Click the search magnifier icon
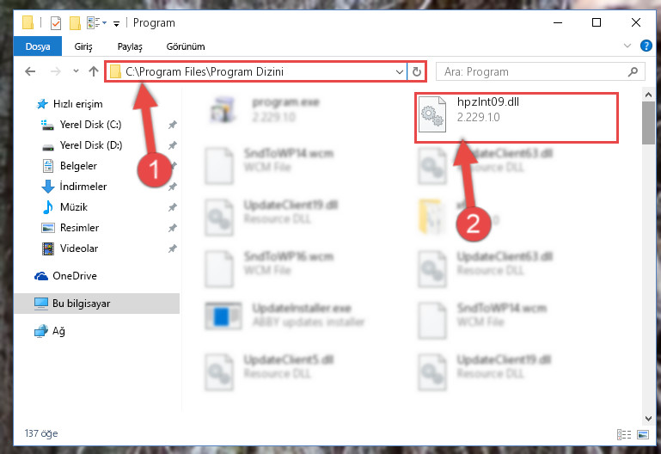The image size is (661, 454). [633, 72]
